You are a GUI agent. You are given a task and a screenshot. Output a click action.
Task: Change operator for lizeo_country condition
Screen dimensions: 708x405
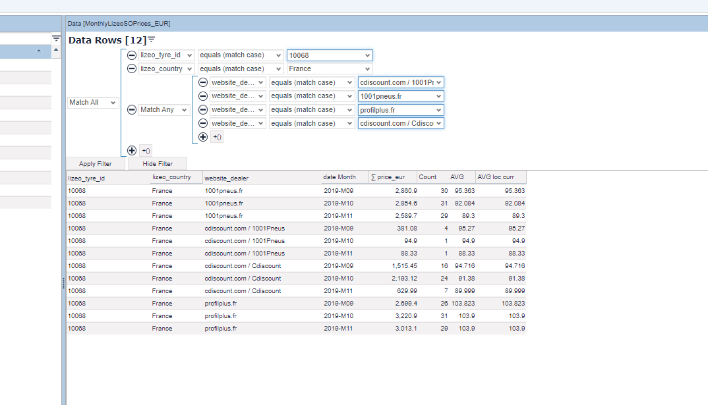241,68
